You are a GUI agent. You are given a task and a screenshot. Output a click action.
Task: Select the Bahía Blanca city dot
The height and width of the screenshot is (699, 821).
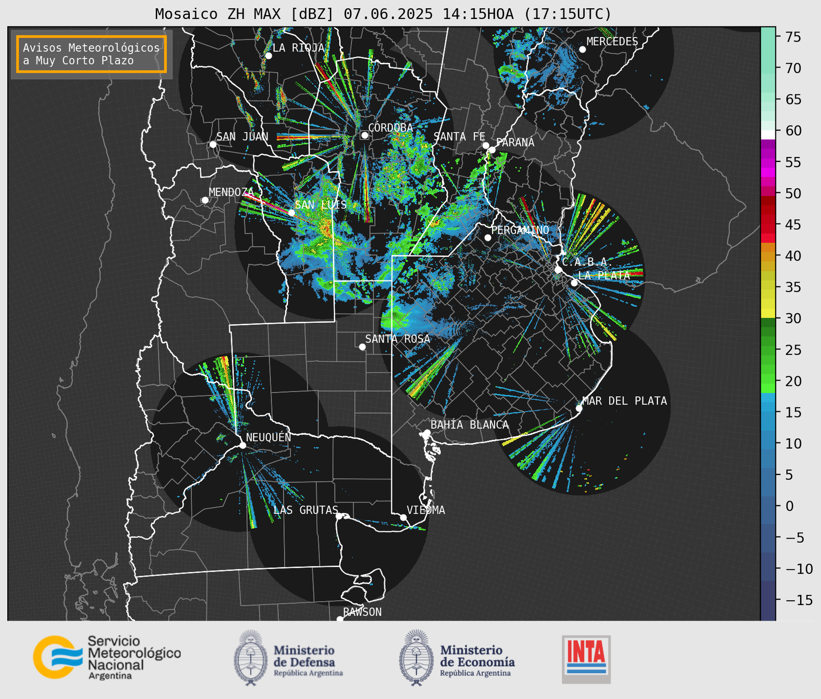(427, 433)
